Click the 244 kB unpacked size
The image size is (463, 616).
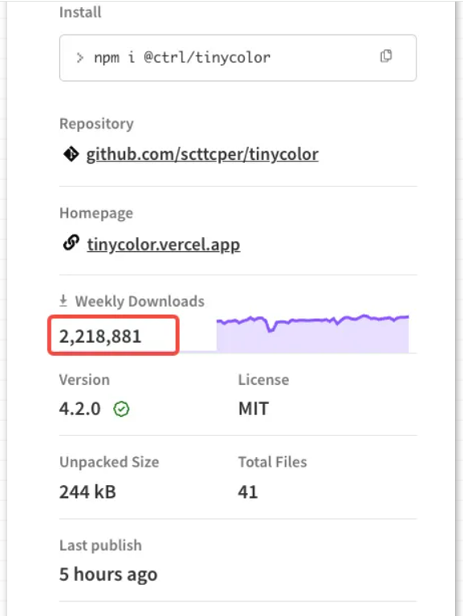tap(88, 492)
